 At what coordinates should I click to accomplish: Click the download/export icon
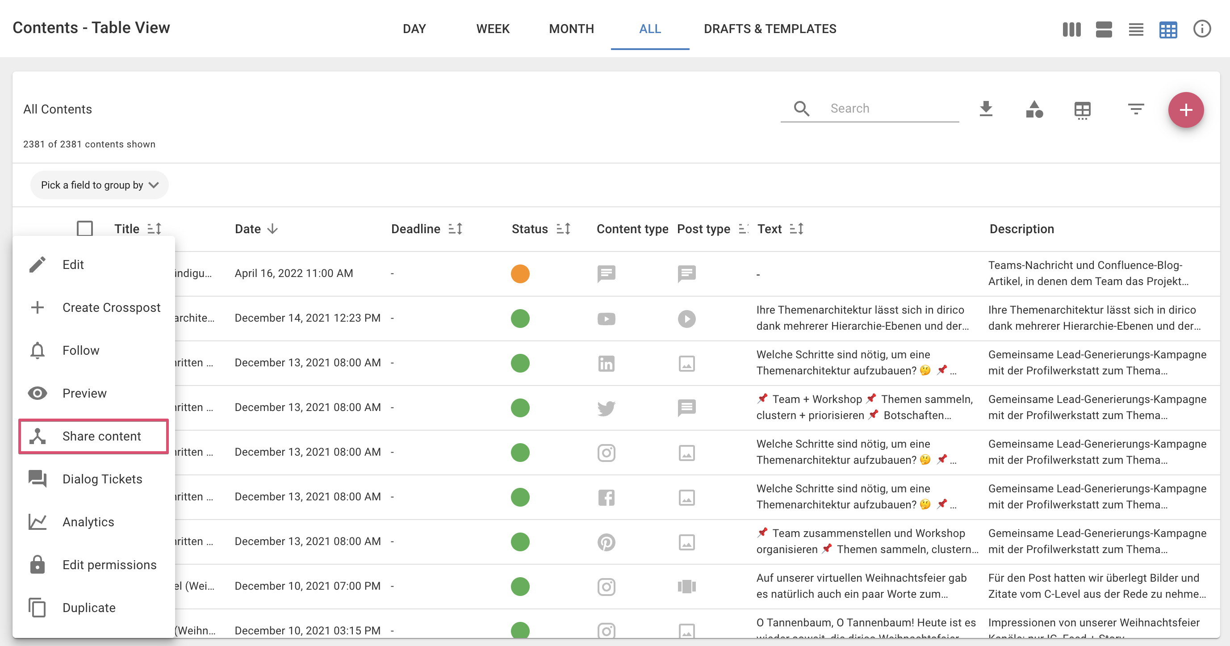986,109
